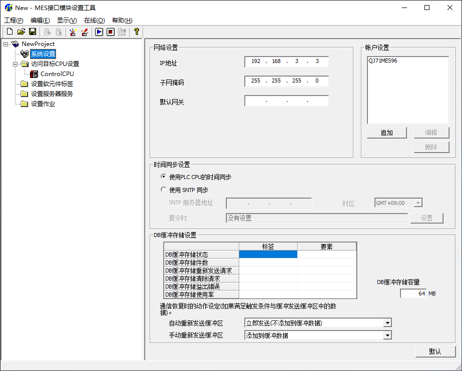Click the yellow question mark Help icon
462x371 pixels.
(x=136, y=32)
